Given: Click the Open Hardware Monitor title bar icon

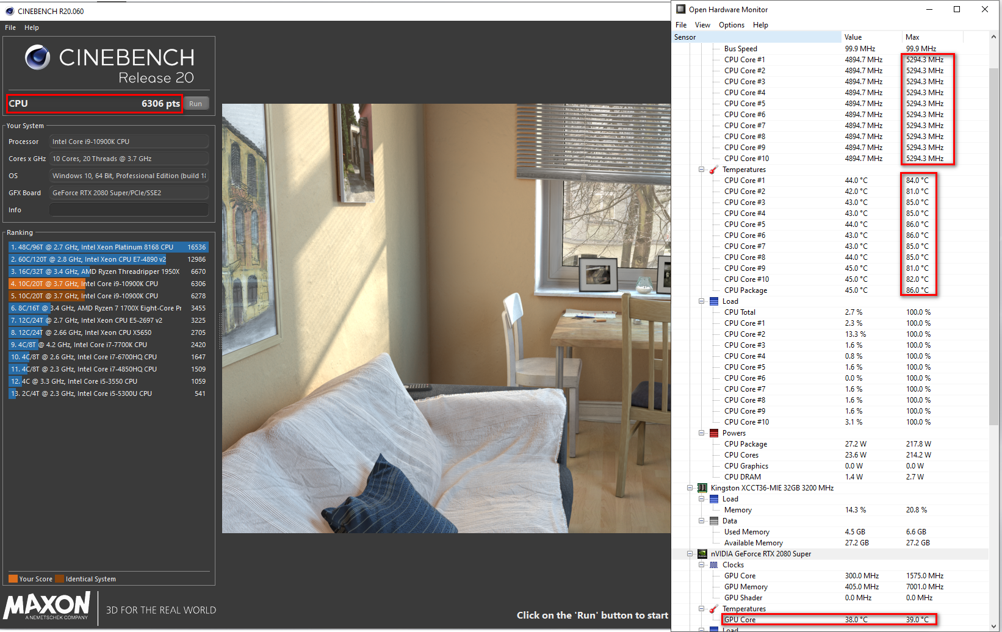Looking at the screenshot, I should (x=681, y=9).
